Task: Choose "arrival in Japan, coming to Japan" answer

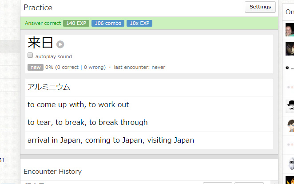Action: click(111, 140)
